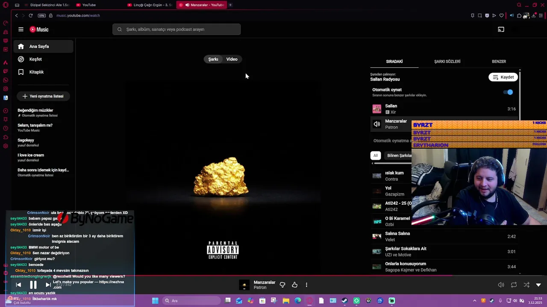Switch player to Video mode

(232, 59)
